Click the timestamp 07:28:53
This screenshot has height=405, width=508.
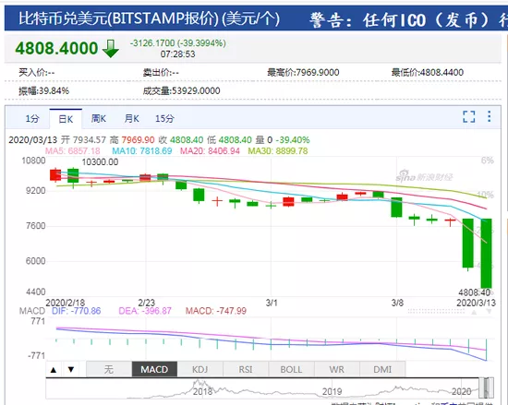178,54
